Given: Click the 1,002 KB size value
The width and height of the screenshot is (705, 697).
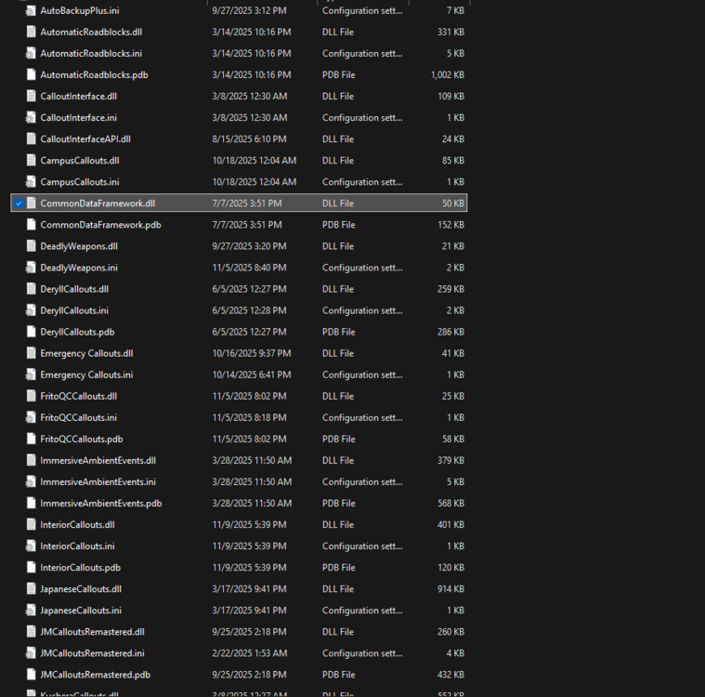Looking at the screenshot, I should point(448,74).
